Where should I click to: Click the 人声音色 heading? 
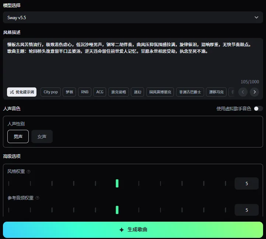(x=12, y=108)
